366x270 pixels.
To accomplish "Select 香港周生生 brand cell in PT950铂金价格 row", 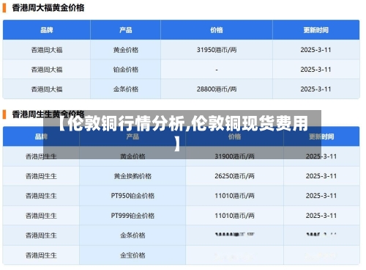I will pos(41,196).
